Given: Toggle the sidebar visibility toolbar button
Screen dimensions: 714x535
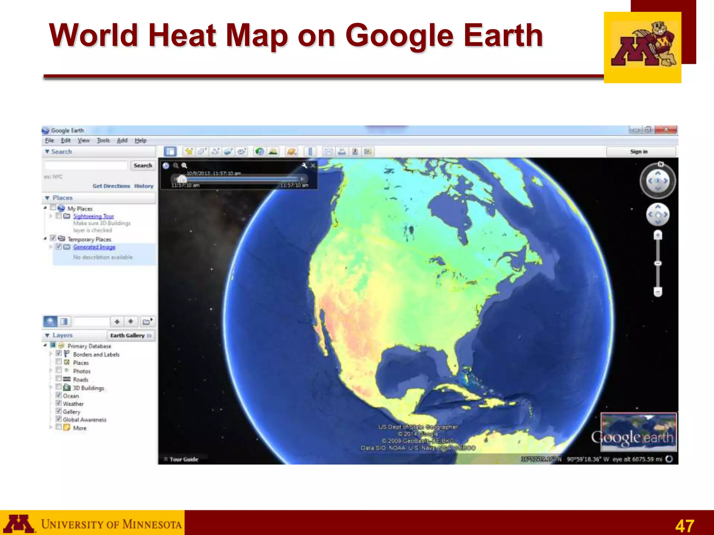Looking at the screenshot, I should click(170, 152).
